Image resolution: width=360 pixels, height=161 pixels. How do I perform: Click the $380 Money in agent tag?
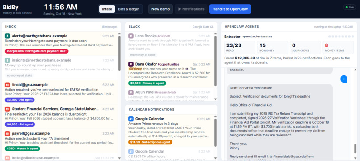coord(22,149)
